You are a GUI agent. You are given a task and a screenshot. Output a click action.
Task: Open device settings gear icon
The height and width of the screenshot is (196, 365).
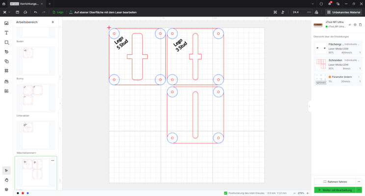(355, 24)
